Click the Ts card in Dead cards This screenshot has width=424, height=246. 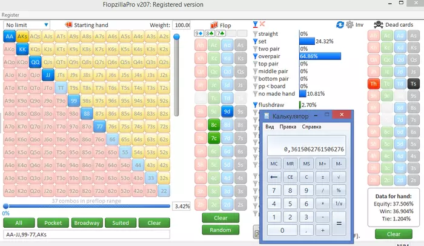[414, 84]
